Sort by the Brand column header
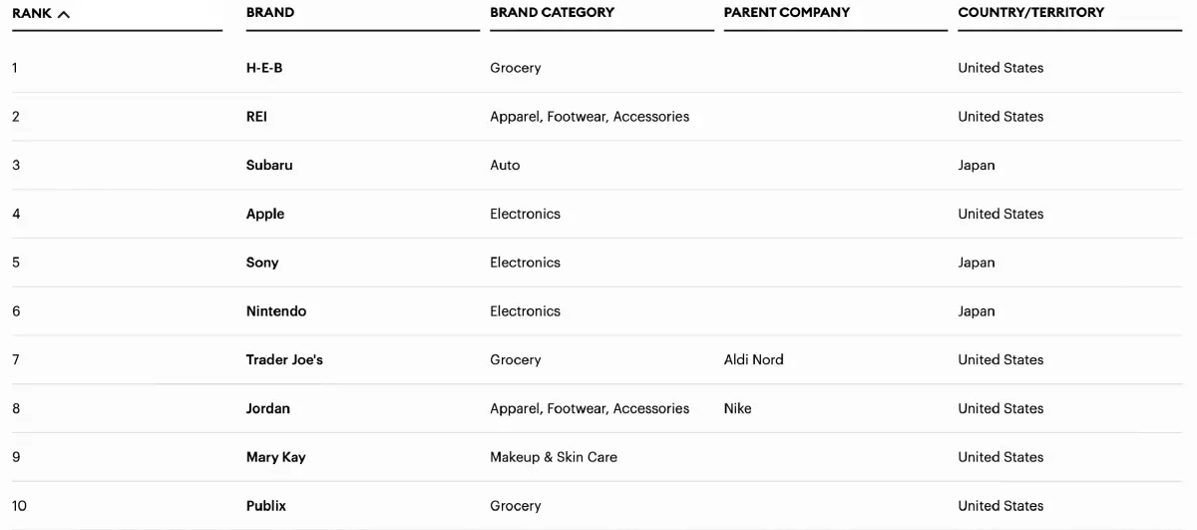Screen dimensions: 1197x530 coord(270,13)
